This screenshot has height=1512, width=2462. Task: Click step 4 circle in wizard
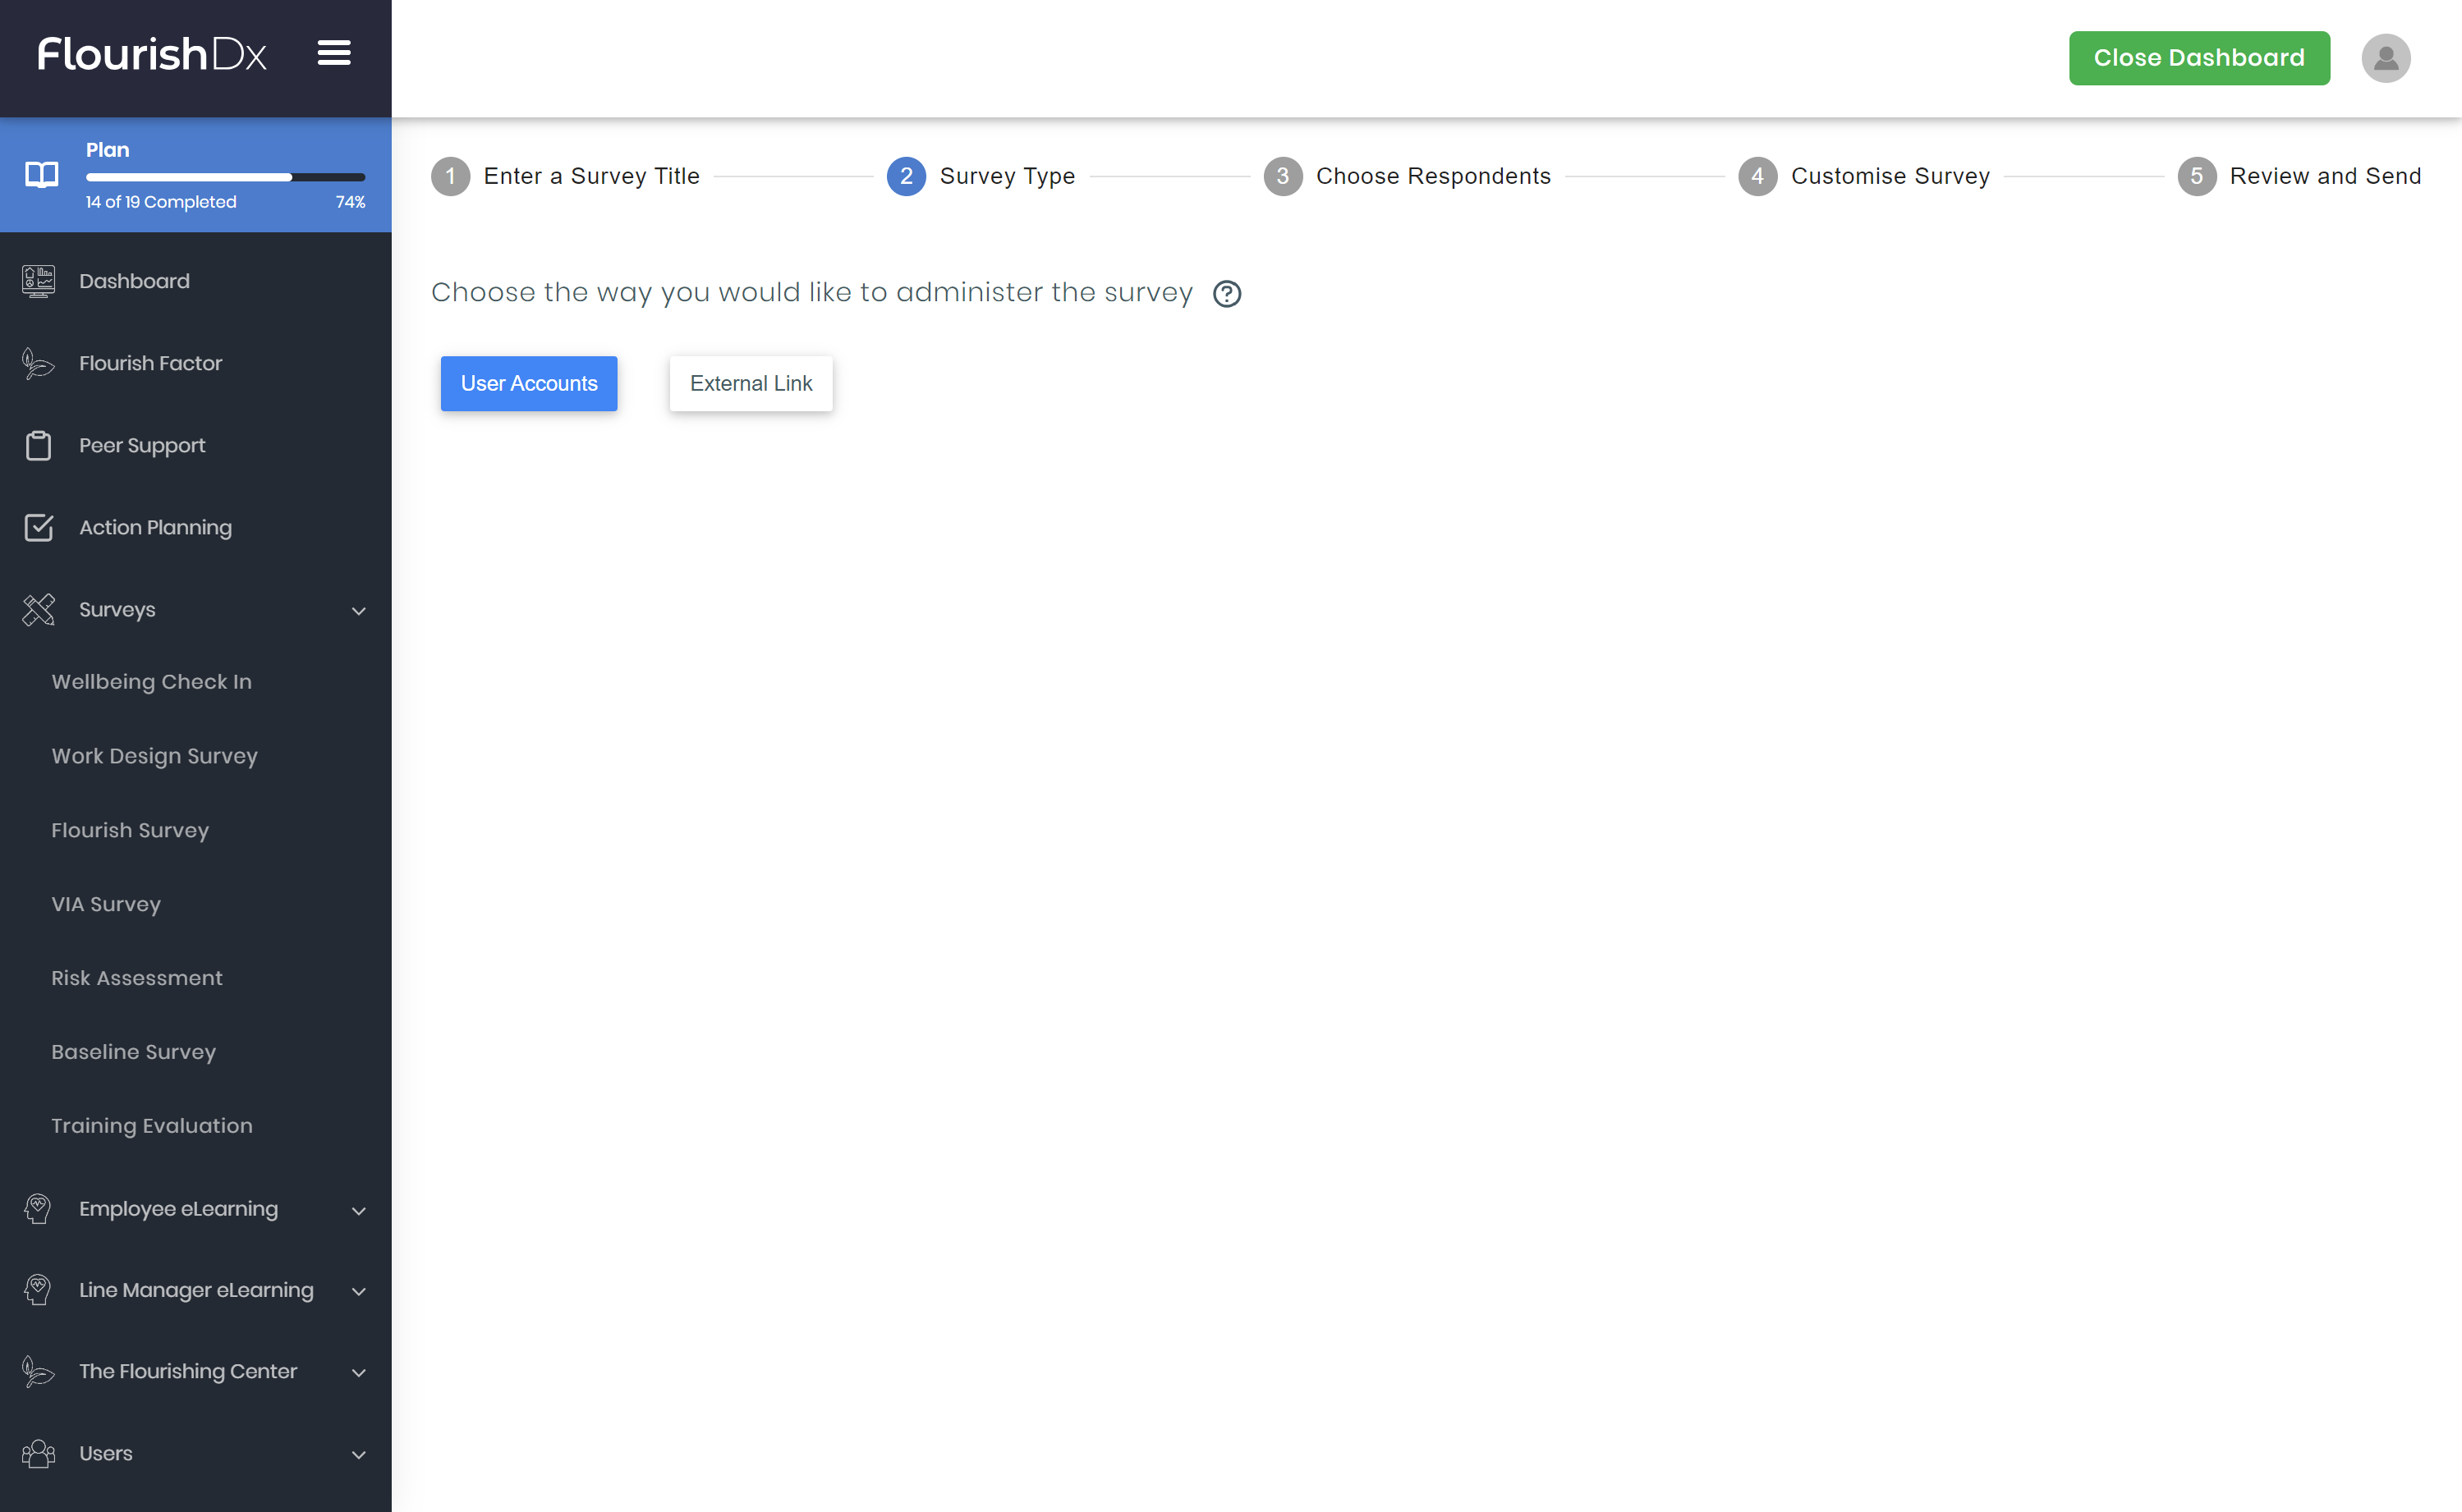(x=1757, y=176)
